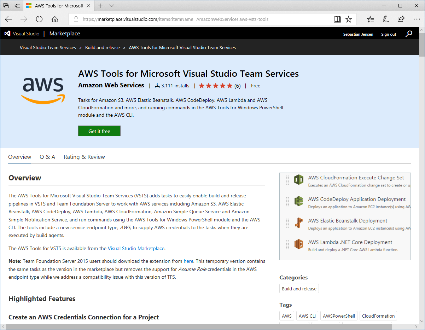Viewport: 425px width, 330px height.
Task: Click the Share page icon
Action: pos(401,19)
